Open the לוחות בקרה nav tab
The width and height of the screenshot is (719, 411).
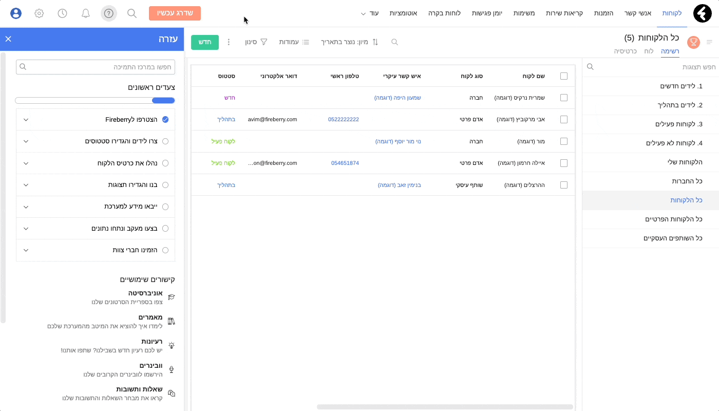pos(444,13)
